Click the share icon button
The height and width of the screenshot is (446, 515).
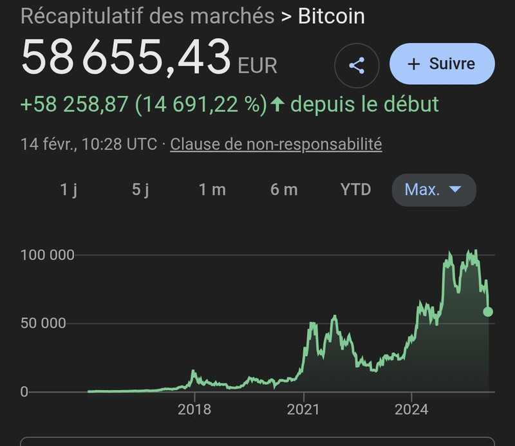coord(357,64)
